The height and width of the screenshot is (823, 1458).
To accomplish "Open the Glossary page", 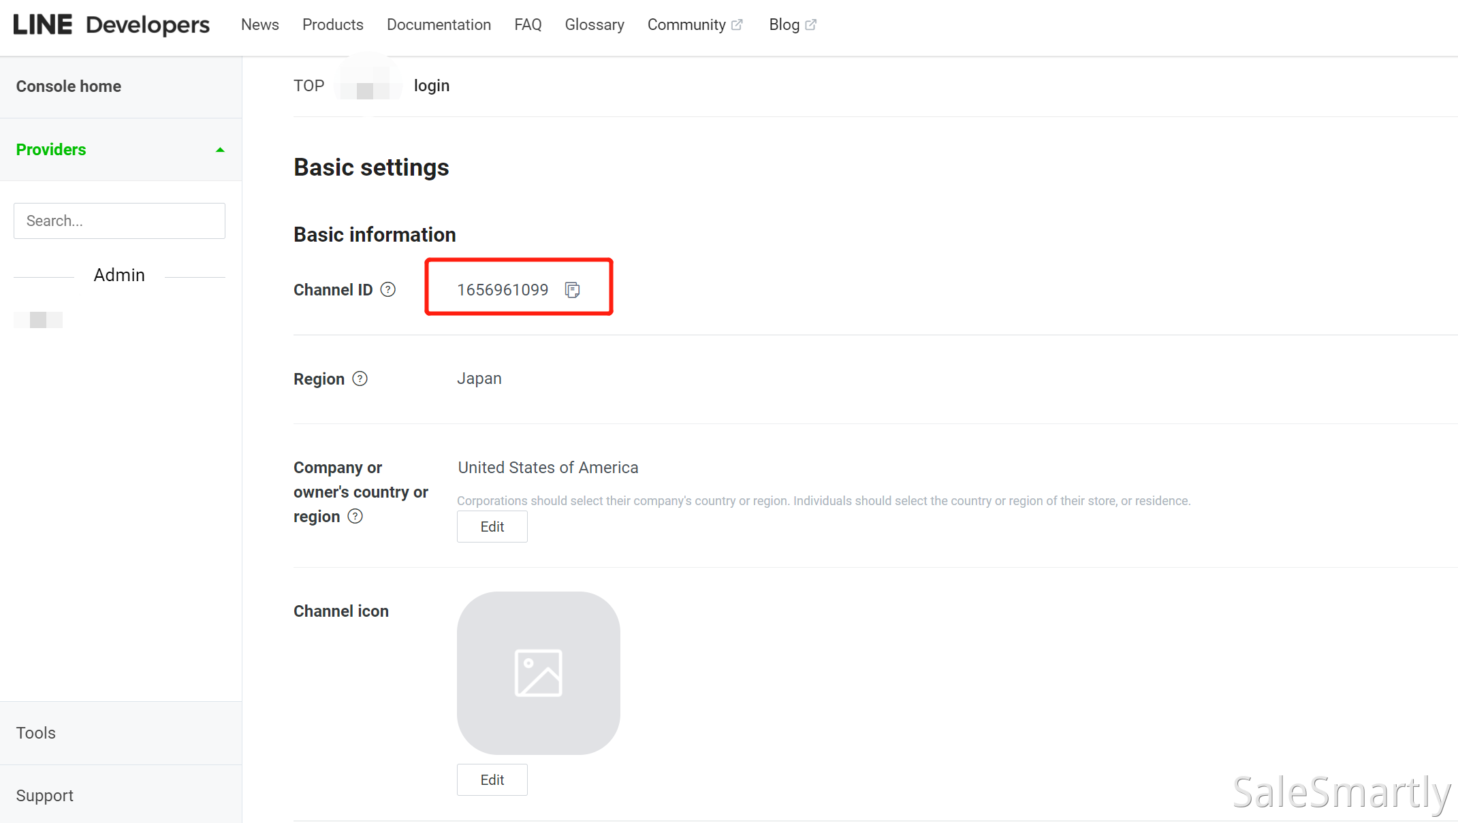I will (x=594, y=25).
